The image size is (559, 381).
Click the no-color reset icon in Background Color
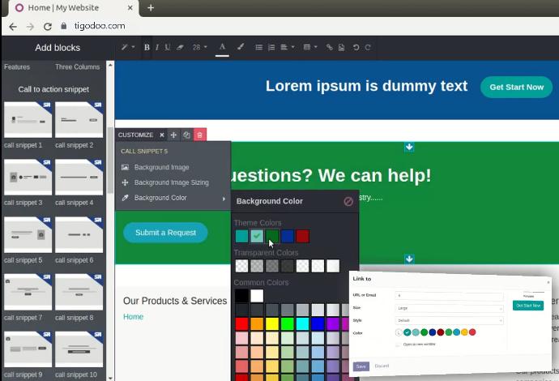pyautogui.click(x=348, y=201)
